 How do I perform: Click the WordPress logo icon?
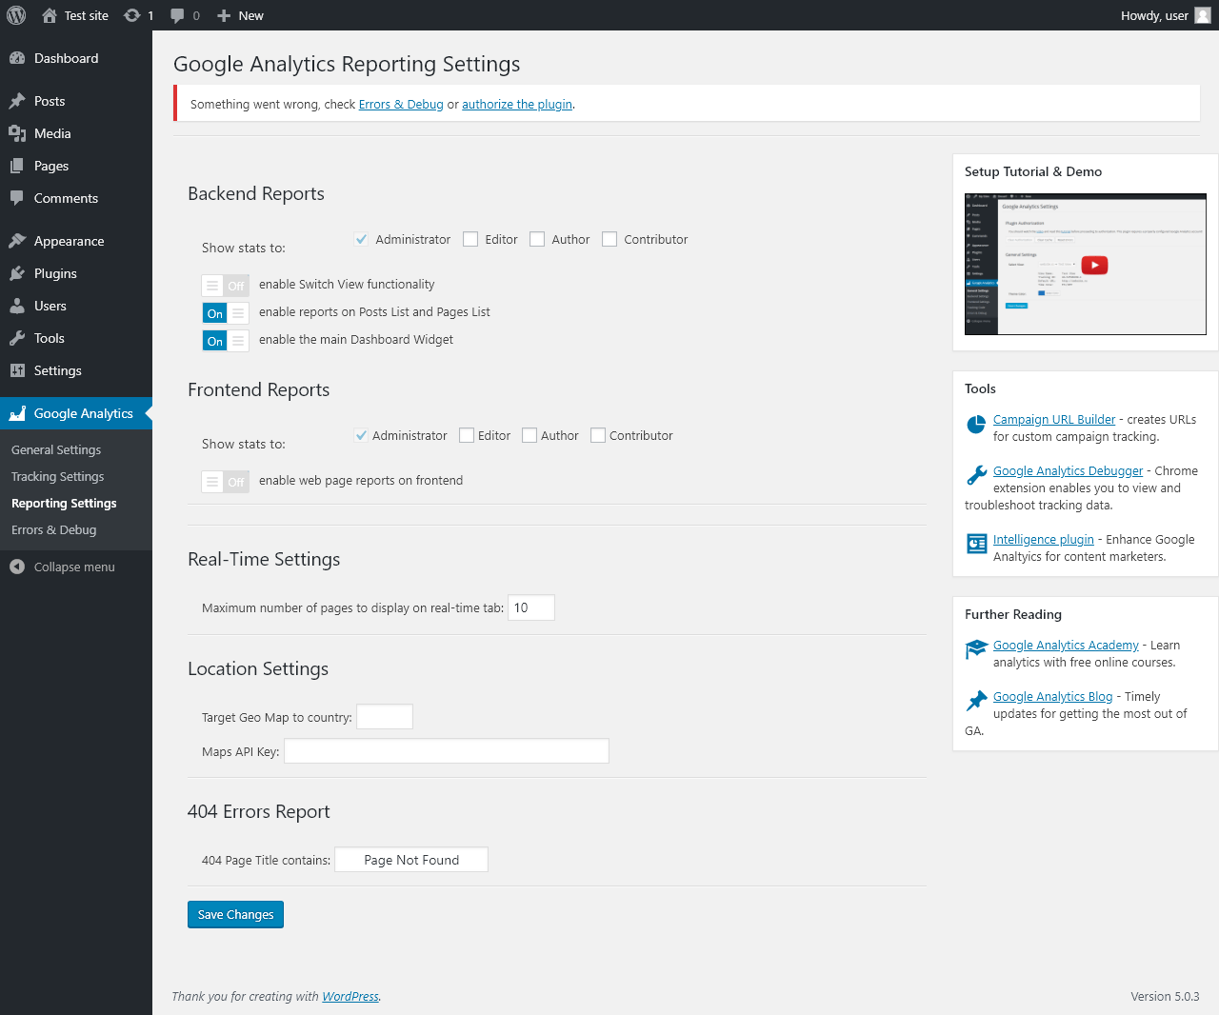point(16,15)
